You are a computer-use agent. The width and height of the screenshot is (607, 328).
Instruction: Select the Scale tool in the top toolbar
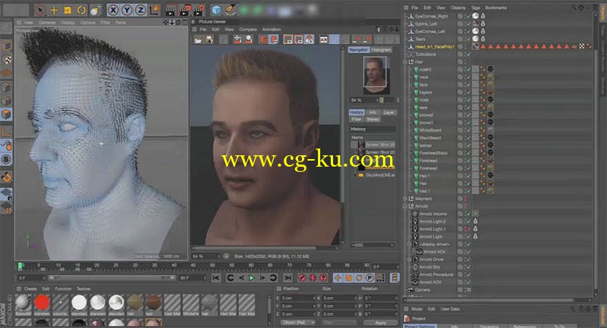pos(68,11)
